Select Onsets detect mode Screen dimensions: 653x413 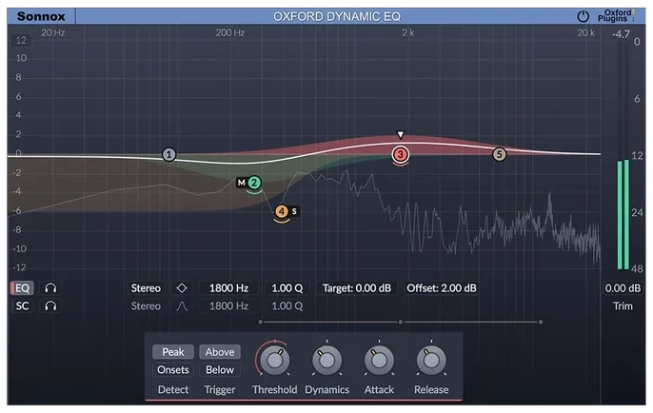(173, 369)
